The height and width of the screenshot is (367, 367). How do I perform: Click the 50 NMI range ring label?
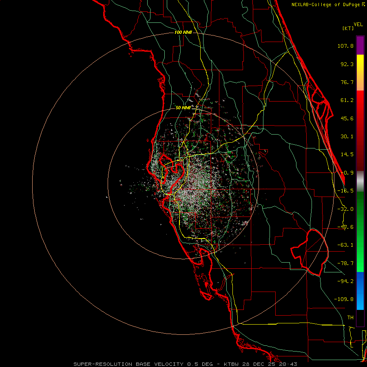click(183, 108)
